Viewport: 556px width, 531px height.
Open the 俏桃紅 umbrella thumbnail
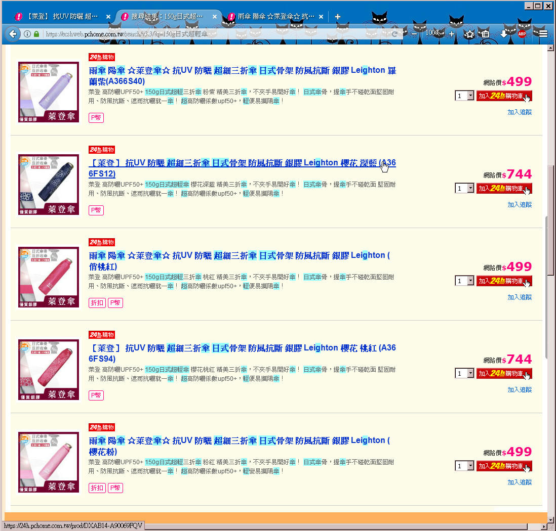click(49, 277)
